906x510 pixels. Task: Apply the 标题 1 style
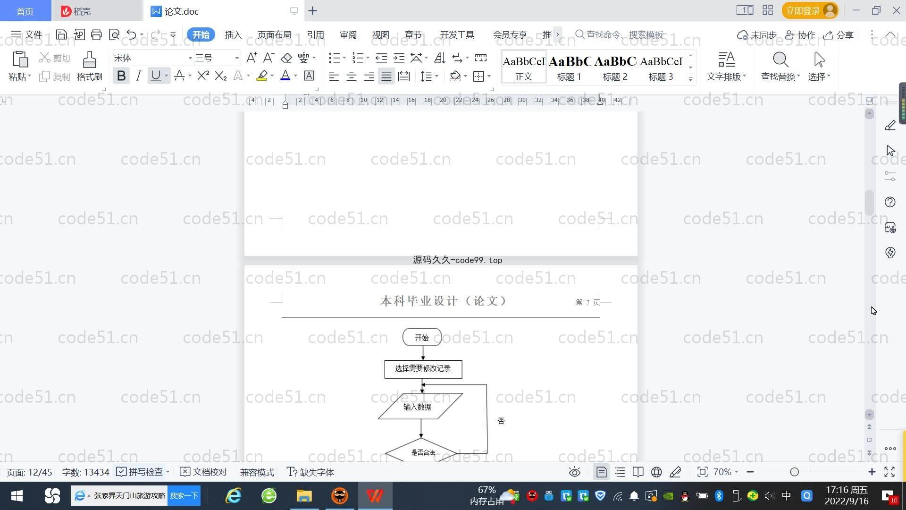[570, 67]
